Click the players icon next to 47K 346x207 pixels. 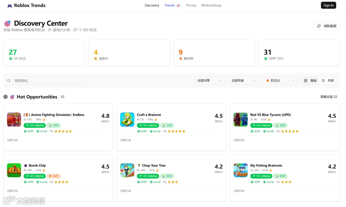tap(25, 120)
